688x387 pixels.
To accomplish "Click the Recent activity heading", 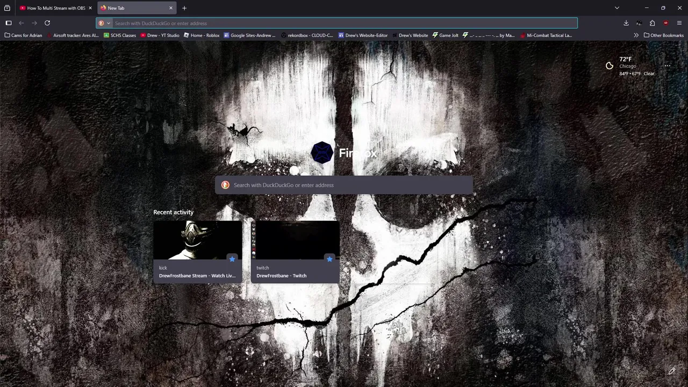I will pyautogui.click(x=173, y=212).
